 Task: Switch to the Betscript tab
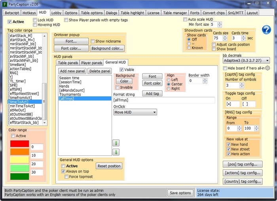click(x=12, y=13)
